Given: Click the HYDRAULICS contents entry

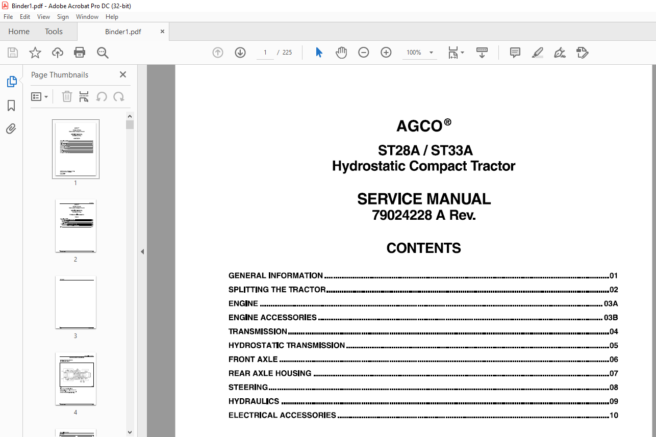Looking at the screenshot, I should [x=423, y=401].
